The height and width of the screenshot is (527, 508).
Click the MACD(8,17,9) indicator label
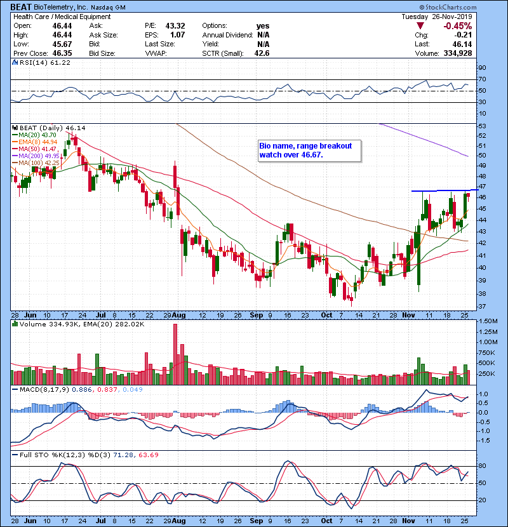click(x=44, y=390)
